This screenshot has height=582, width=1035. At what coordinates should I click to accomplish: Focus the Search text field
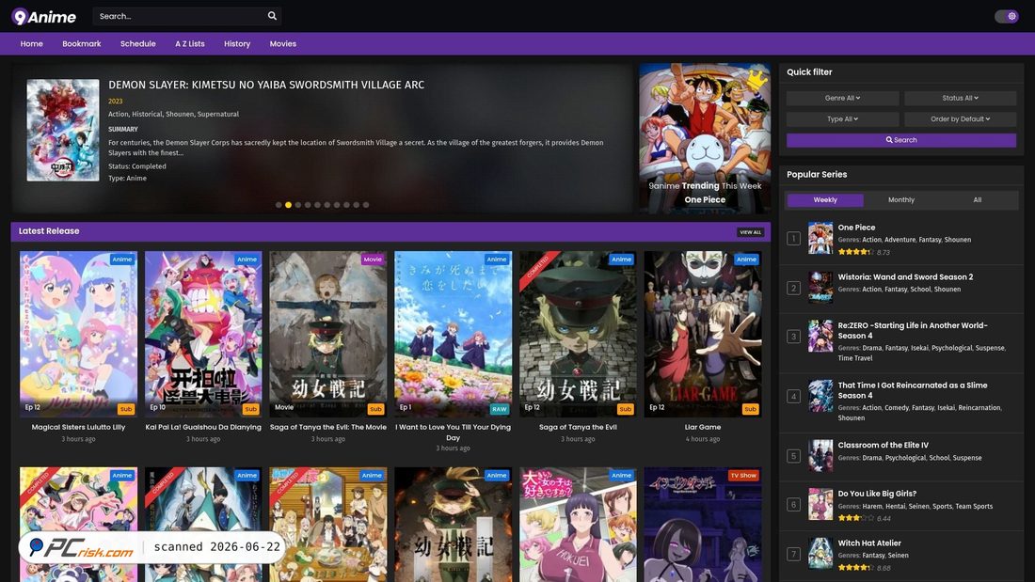(180, 16)
